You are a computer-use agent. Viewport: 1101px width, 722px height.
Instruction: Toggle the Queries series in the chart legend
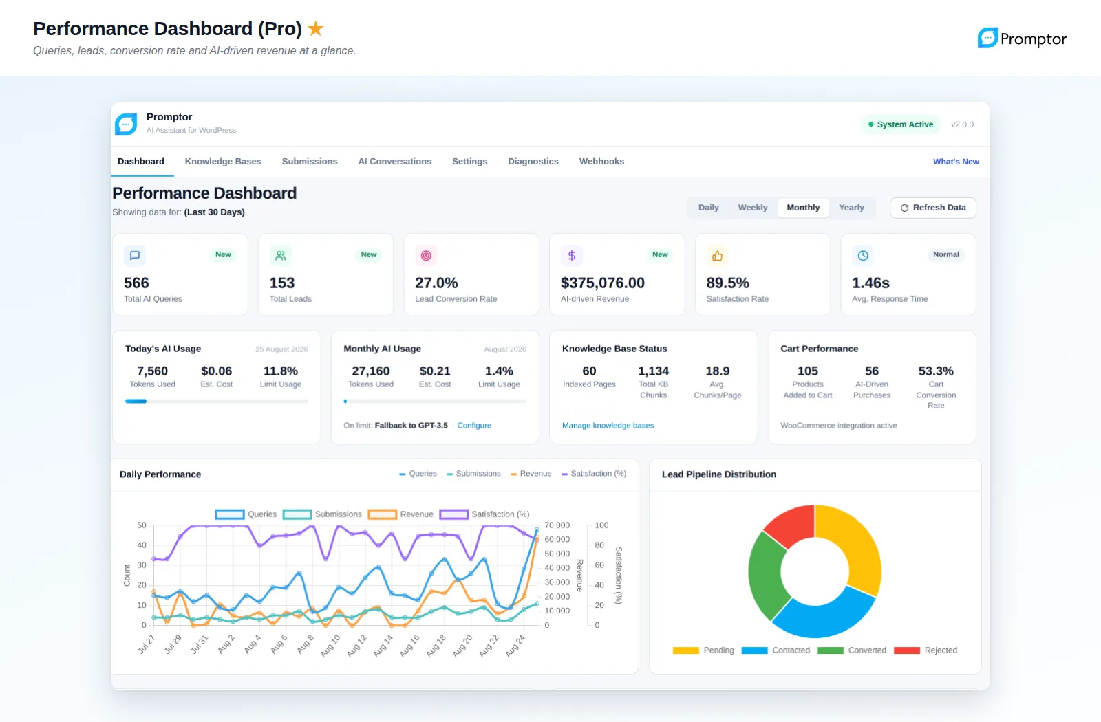click(x=246, y=514)
